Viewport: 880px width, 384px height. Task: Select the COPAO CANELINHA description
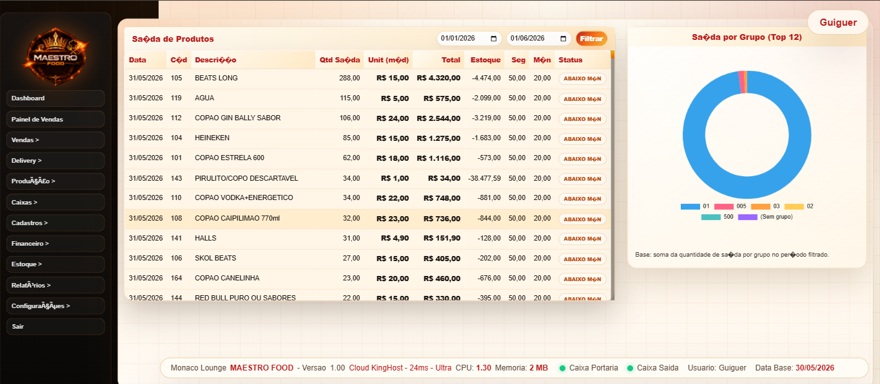tap(227, 278)
